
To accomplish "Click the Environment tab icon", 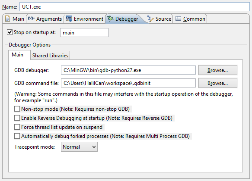I will 69,19.
